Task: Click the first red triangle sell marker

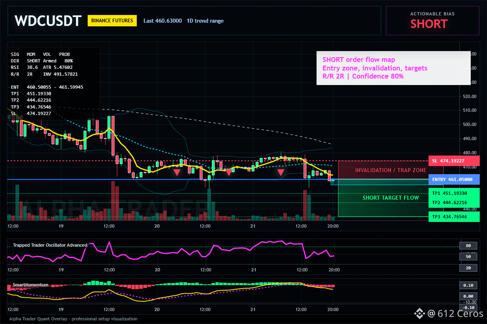Action: click(177, 173)
